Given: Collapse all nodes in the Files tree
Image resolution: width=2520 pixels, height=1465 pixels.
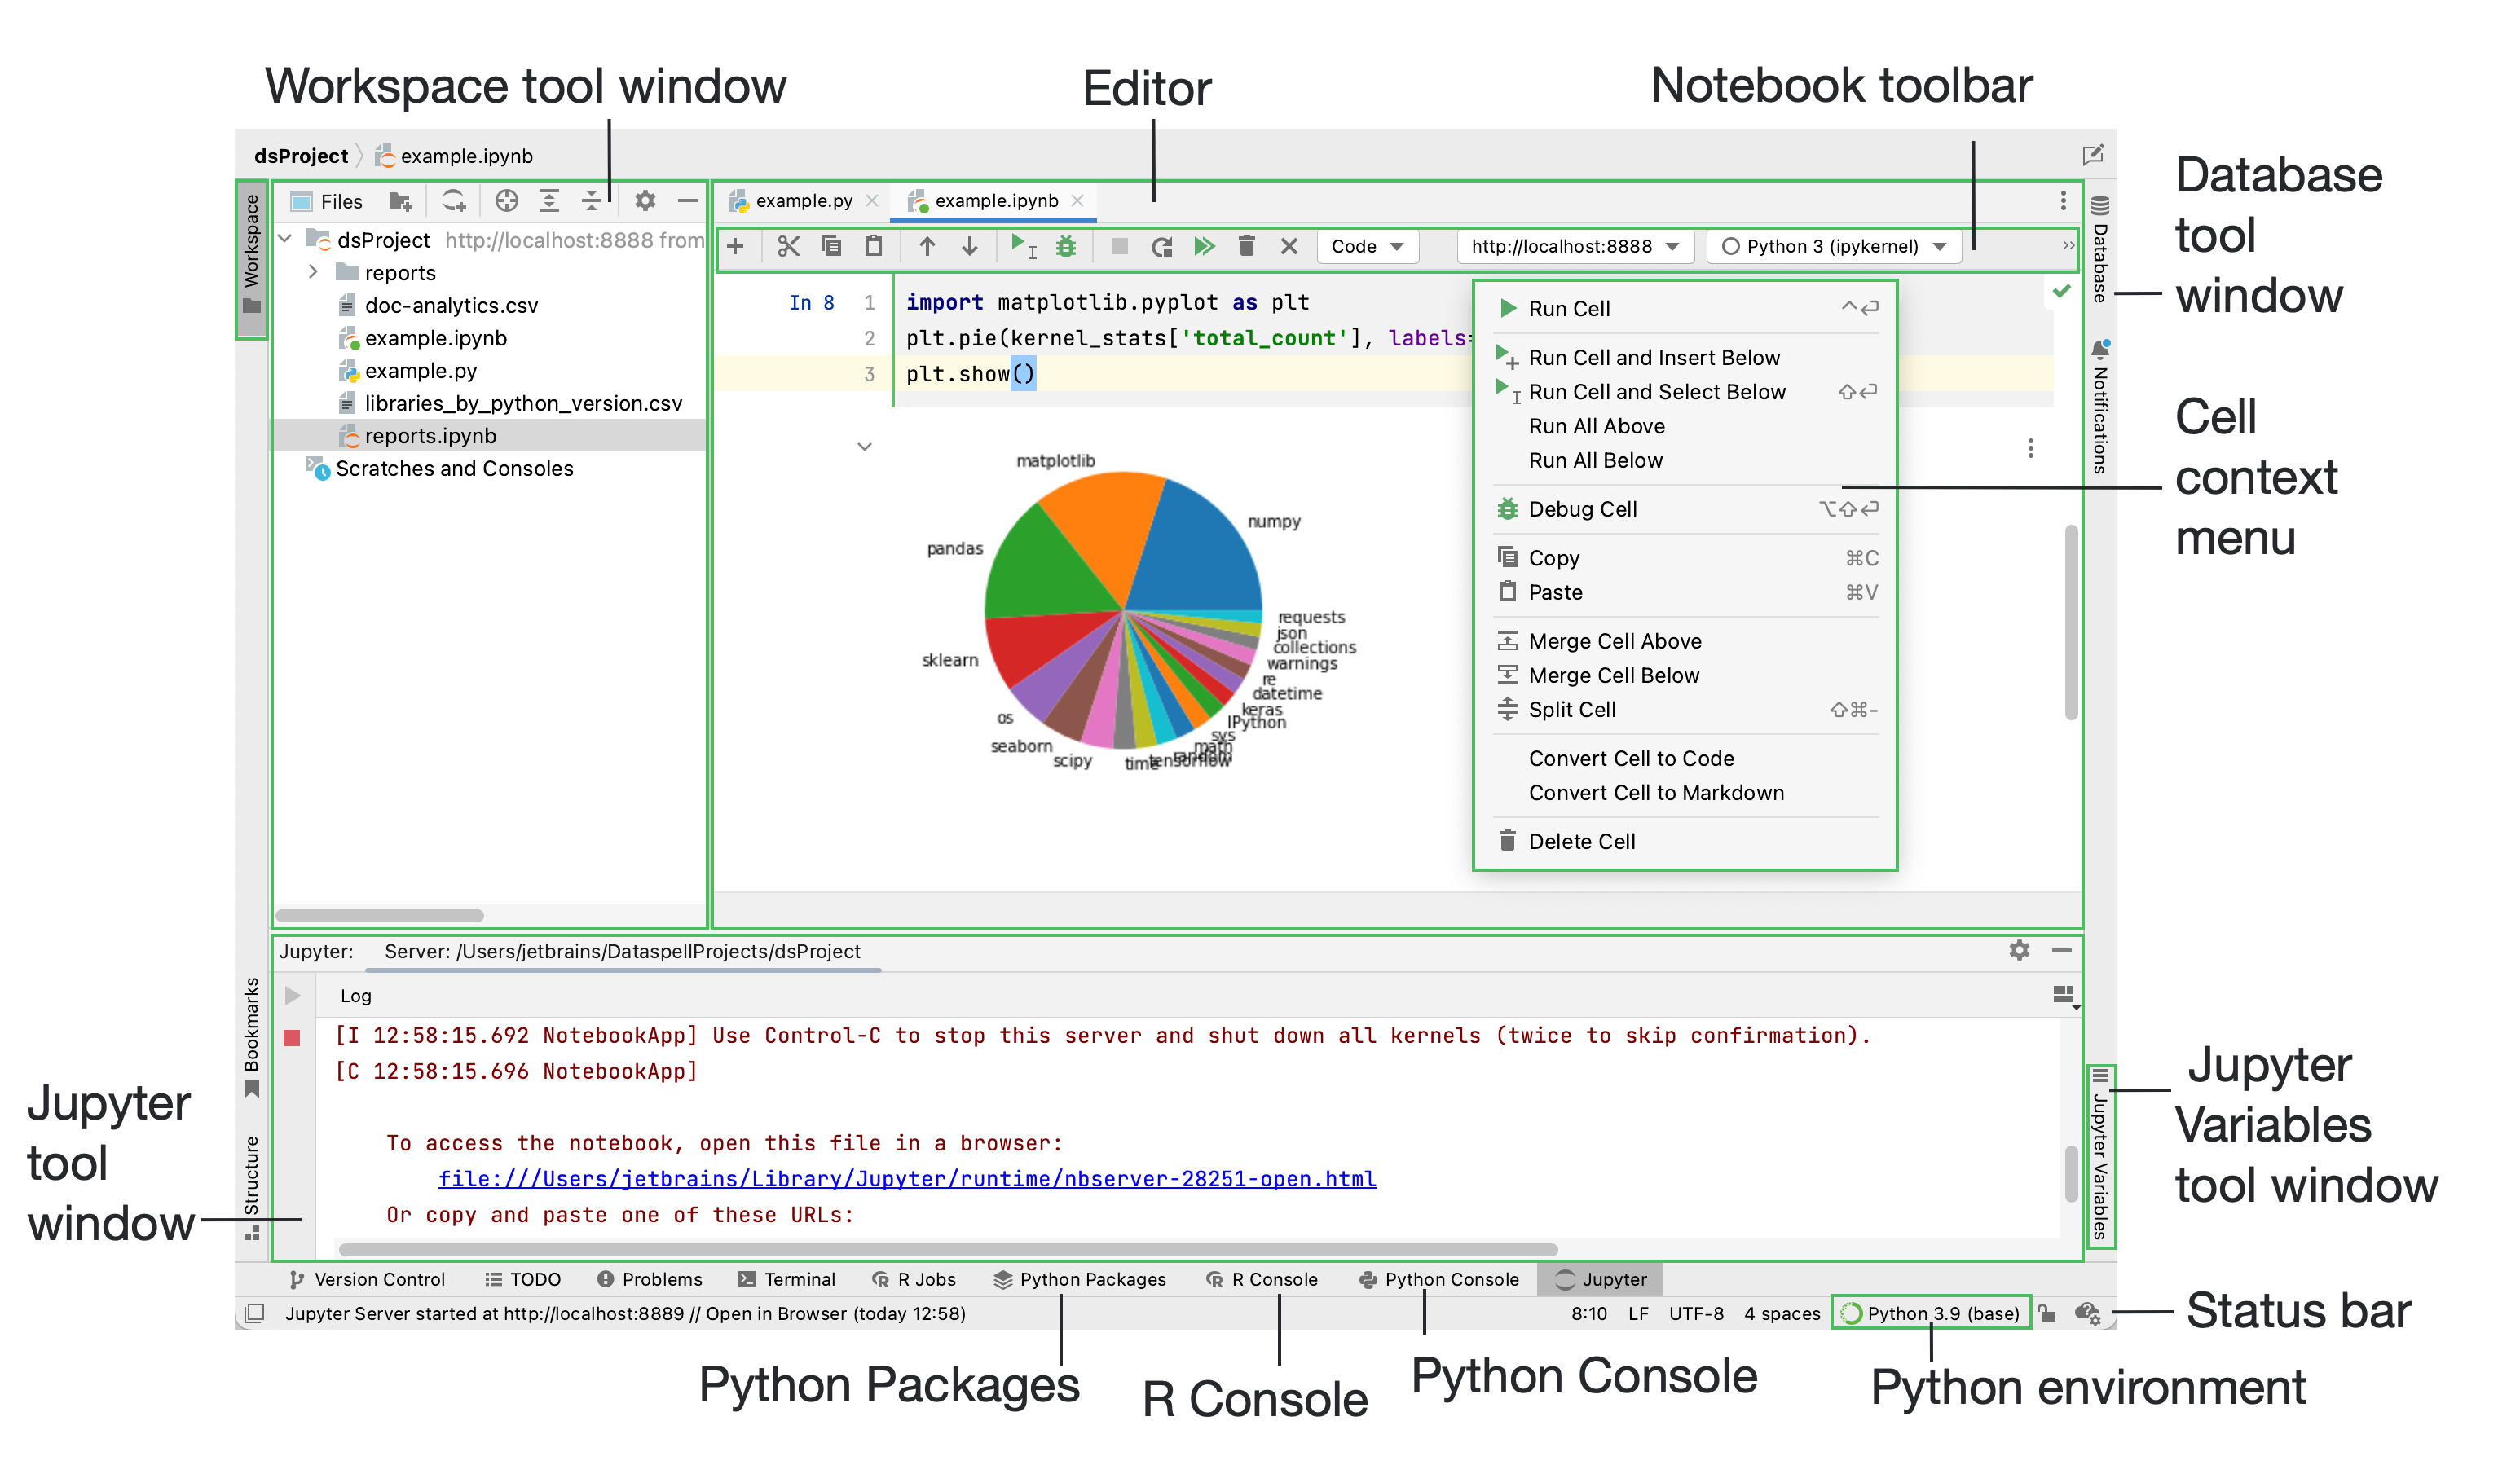Looking at the screenshot, I should coord(593,200).
